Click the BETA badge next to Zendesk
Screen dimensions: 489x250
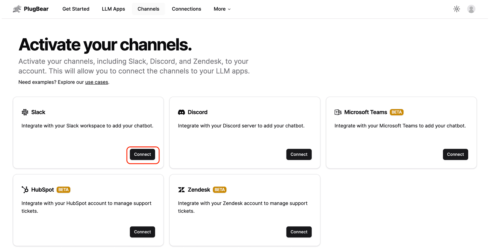(220, 190)
